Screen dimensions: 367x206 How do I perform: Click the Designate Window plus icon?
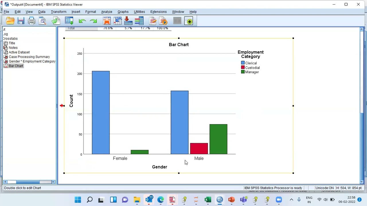tap(189, 21)
